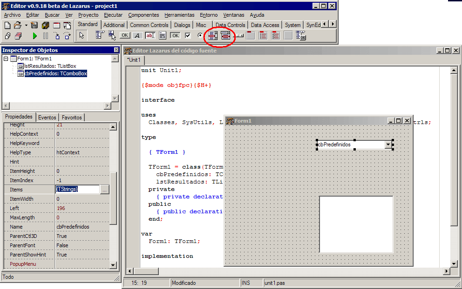462x289 pixels.
Task: Switch to the Data Access palette tab
Action: pyautogui.click(x=265, y=25)
